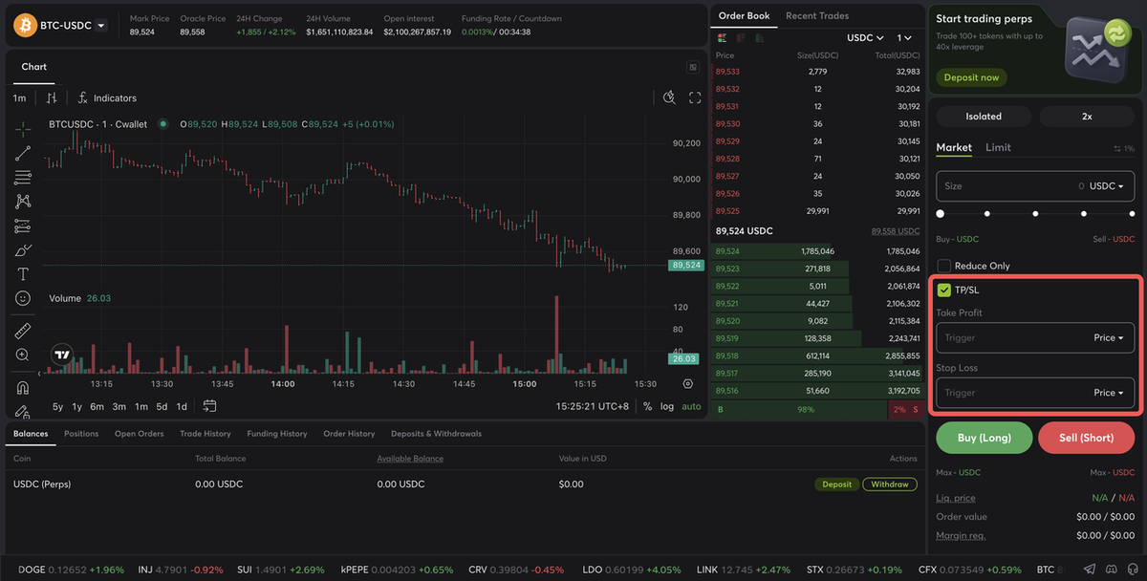The height and width of the screenshot is (581, 1147).
Task: Toggle log scale on chart
Action: (666, 406)
